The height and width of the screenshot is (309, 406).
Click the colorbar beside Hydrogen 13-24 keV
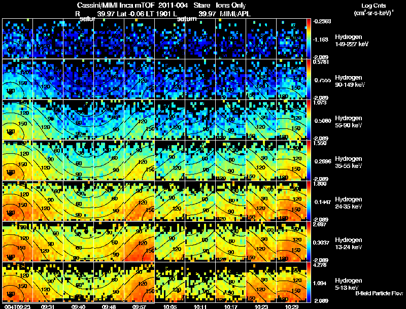(309, 242)
